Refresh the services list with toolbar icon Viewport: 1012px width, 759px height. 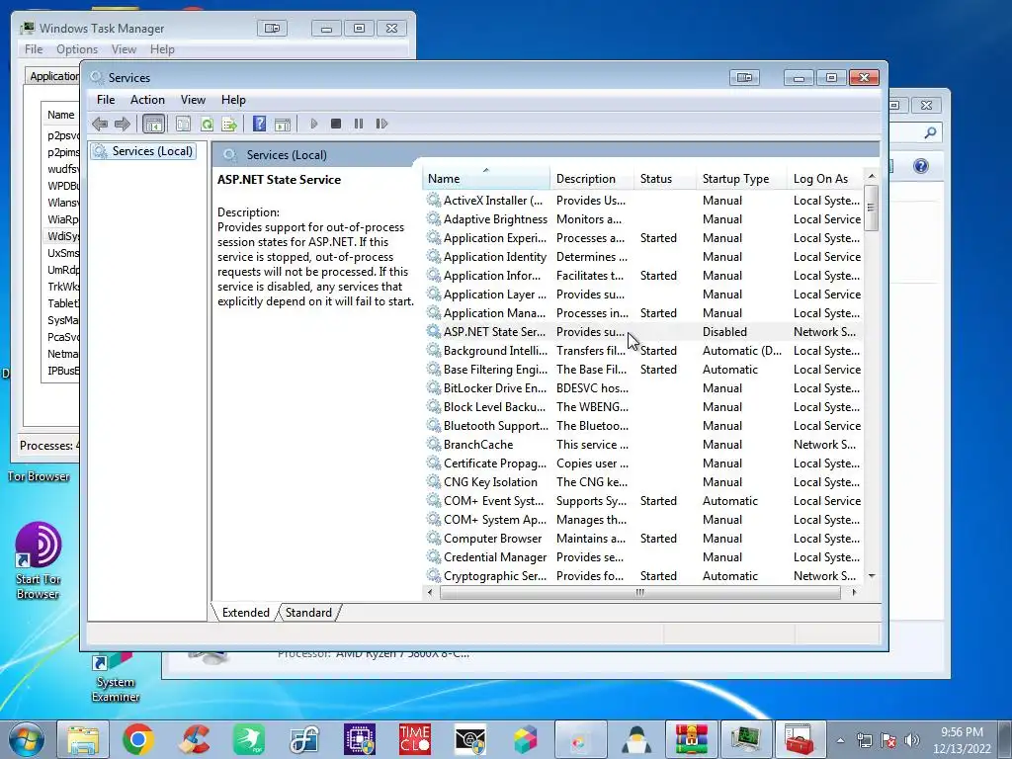(x=207, y=124)
